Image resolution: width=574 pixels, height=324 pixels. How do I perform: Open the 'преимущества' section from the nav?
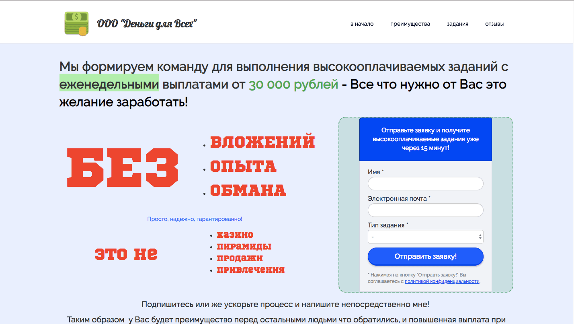point(410,24)
